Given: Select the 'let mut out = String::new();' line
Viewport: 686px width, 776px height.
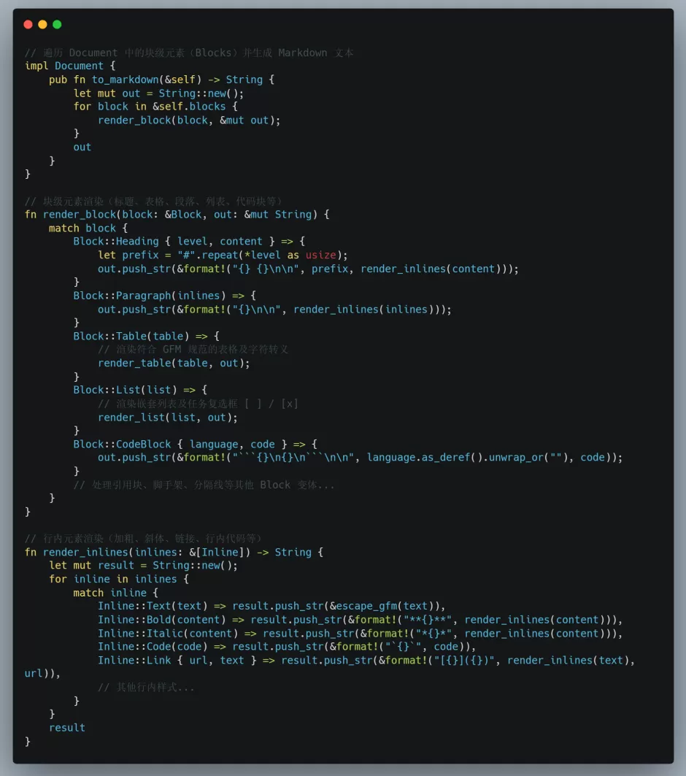Looking at the screenshot, I should pyautogui.click(x=158, y=93).
